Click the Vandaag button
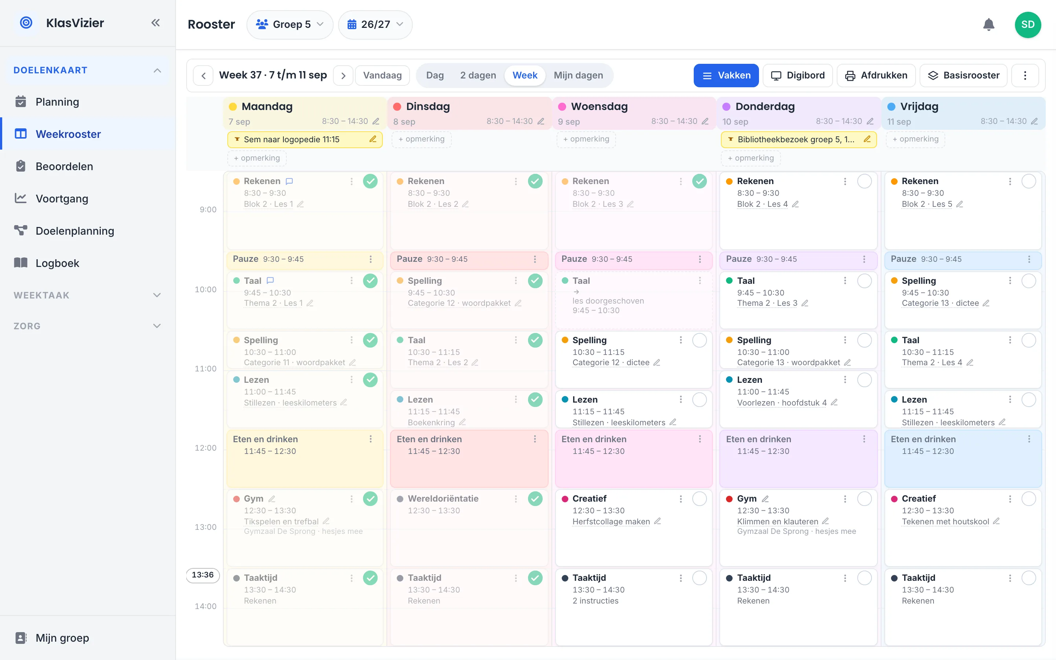This screenshot has height=660, width=1056. coord(382,76)
